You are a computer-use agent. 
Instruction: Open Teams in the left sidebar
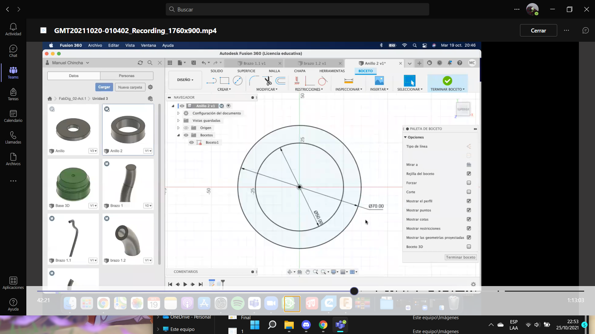click(13, 73)
